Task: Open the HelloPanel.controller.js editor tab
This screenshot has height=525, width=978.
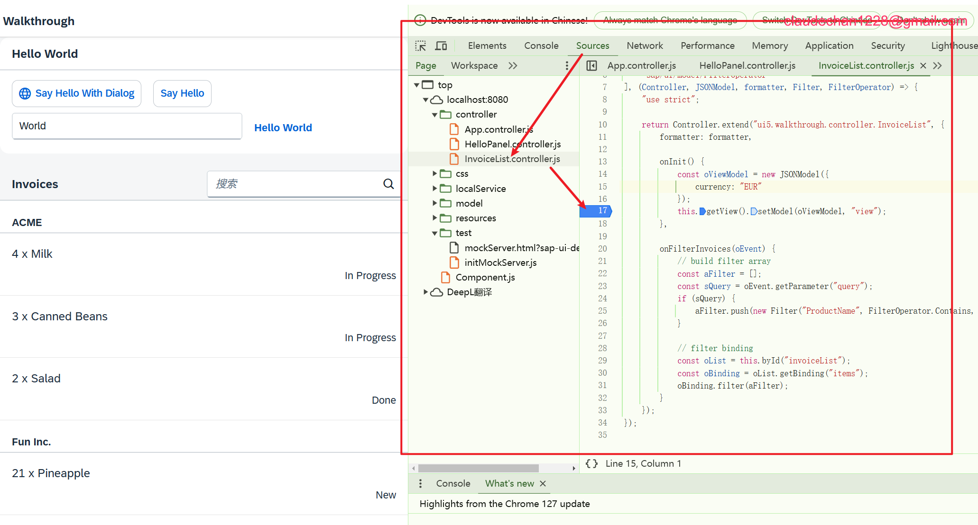Action: [x=747, y=66]
